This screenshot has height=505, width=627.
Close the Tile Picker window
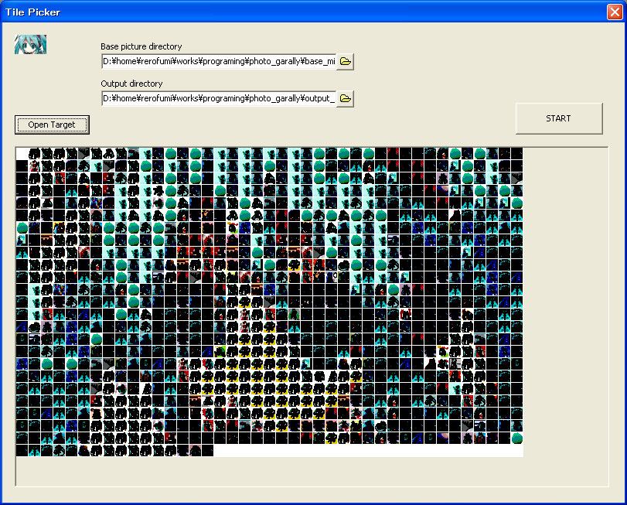tap(615, 12)
